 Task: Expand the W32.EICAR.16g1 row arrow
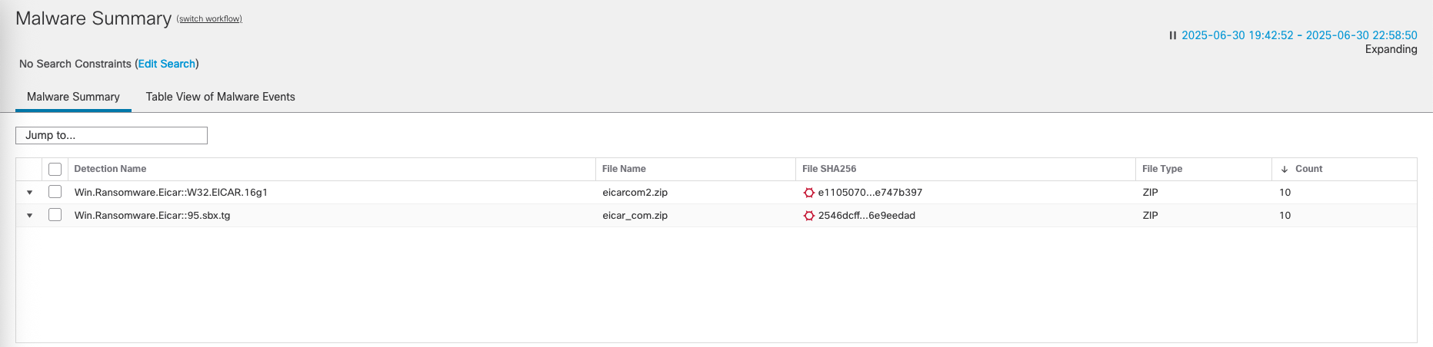(30, 193)
